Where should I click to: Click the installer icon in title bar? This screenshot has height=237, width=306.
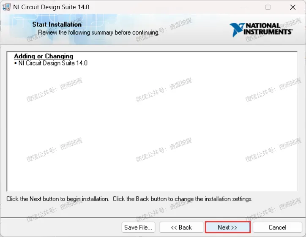[6, 7]
